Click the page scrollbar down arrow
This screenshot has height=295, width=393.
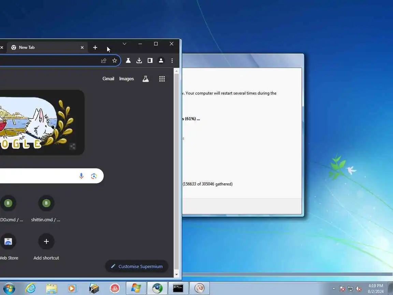coord(176,275)
